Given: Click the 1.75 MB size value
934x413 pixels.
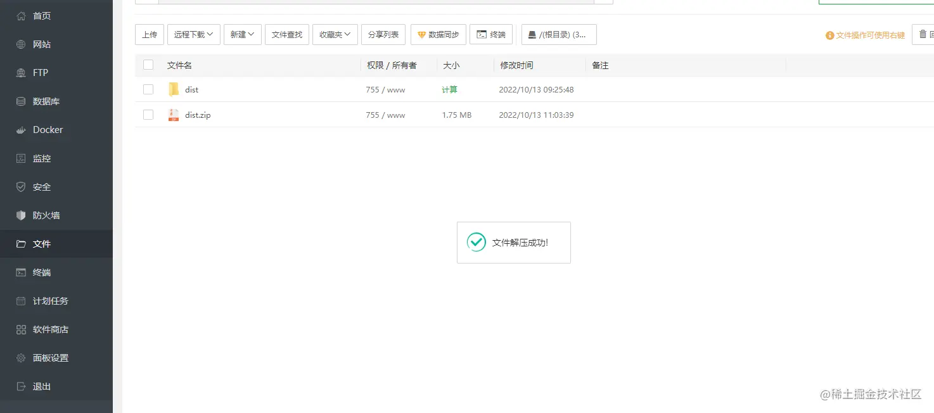Looking at the screenshot, I should point(457,115).
